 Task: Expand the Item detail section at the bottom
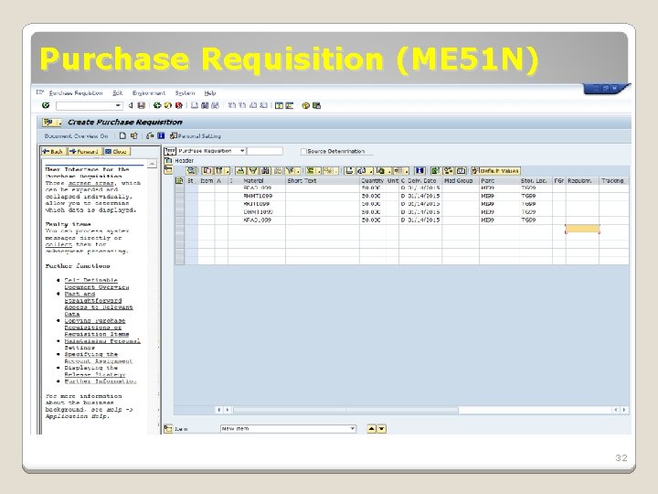pos(168,428)
